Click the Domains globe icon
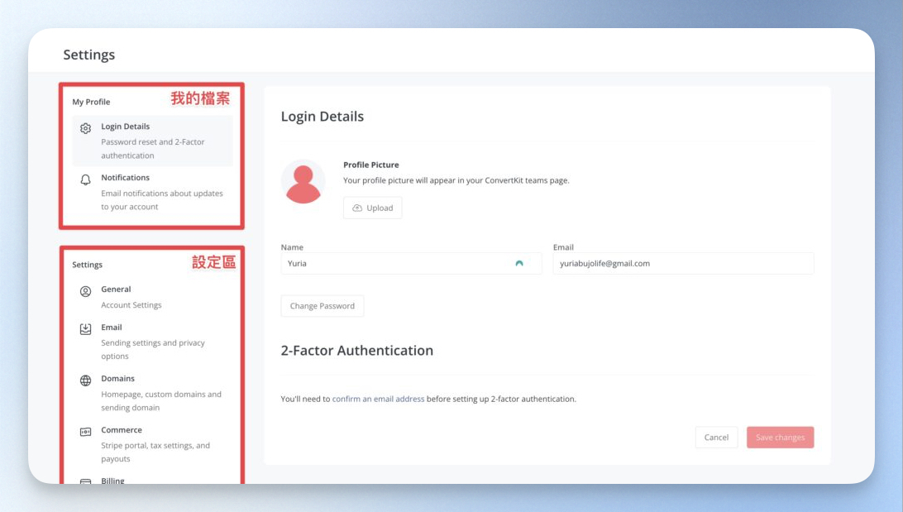 [x=86, y=380]
